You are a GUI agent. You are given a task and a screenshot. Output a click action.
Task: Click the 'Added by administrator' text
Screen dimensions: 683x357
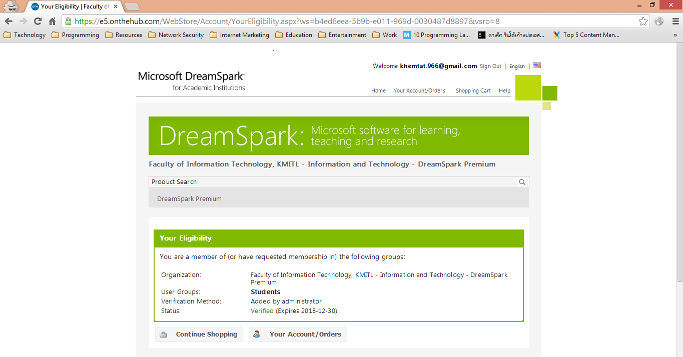pyautogui.click(x=286, y=301)
